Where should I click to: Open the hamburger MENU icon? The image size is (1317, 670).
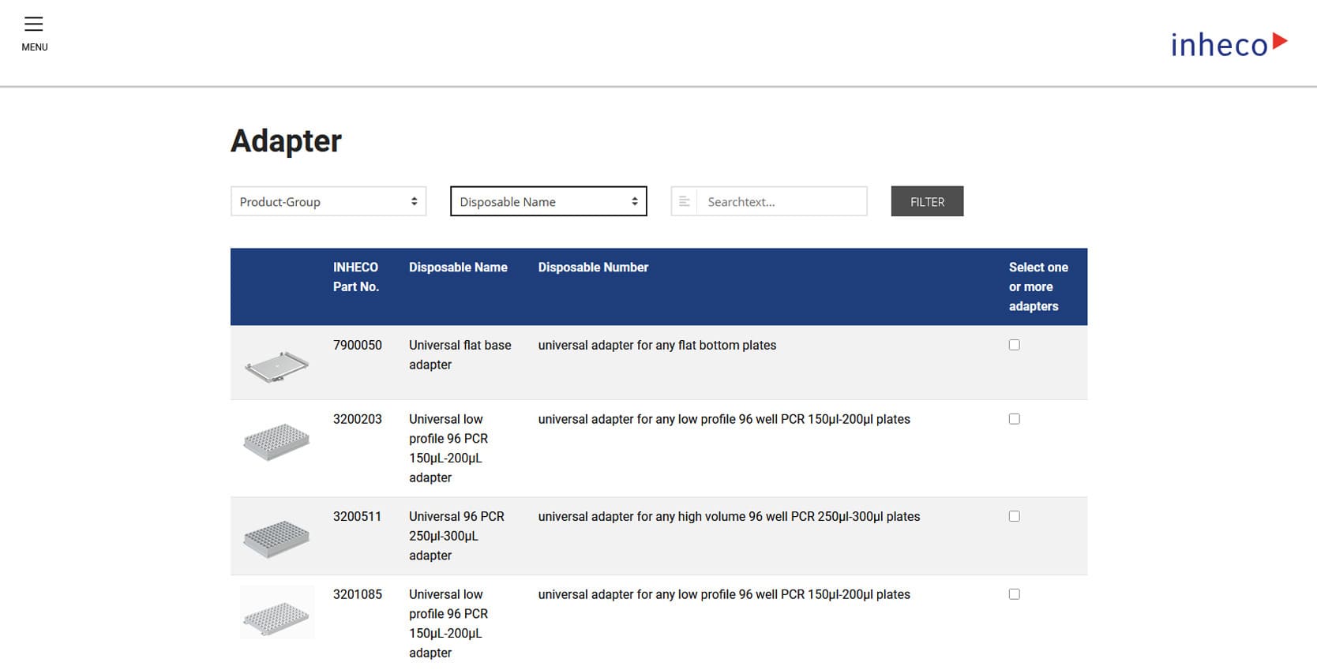pyautogui.click(x=34, y=24)
